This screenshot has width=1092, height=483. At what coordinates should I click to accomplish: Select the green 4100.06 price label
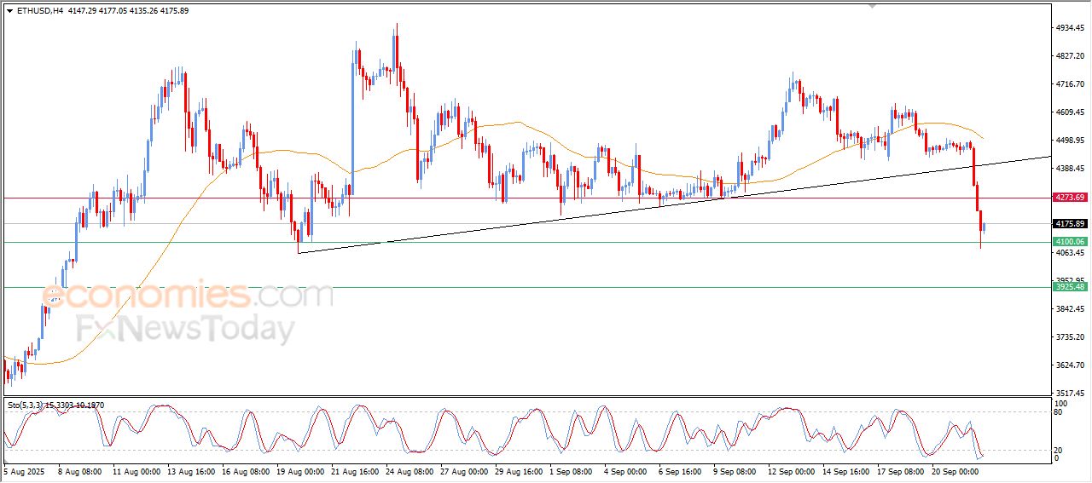click(1070, 242)
